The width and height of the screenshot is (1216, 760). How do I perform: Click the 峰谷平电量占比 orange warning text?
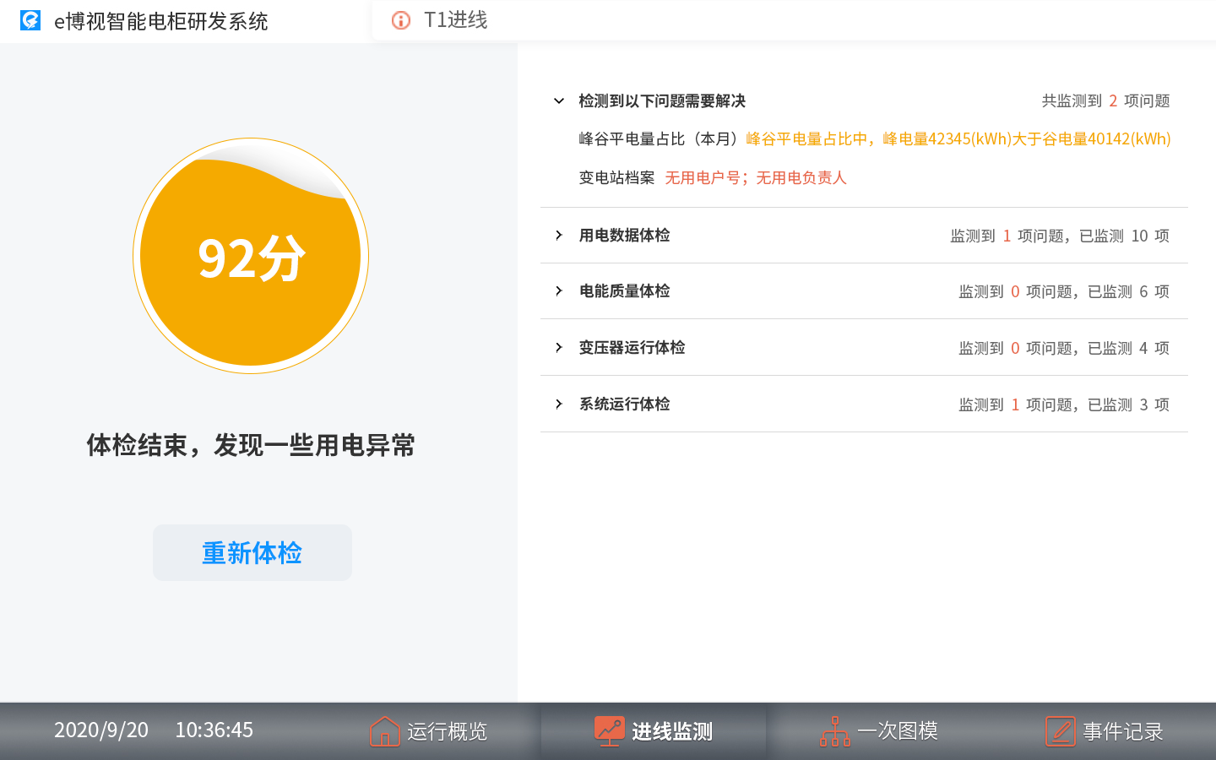pyautogui.click(x=958, y=139)
